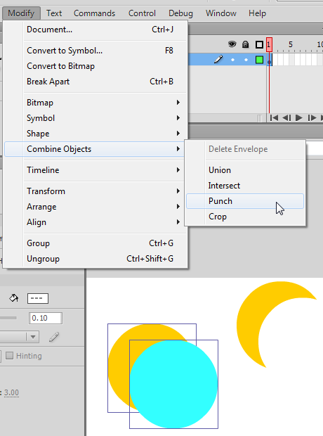Open the Commands menu
This screenshot has width=323, height=436.
click(x=94, y=13)
